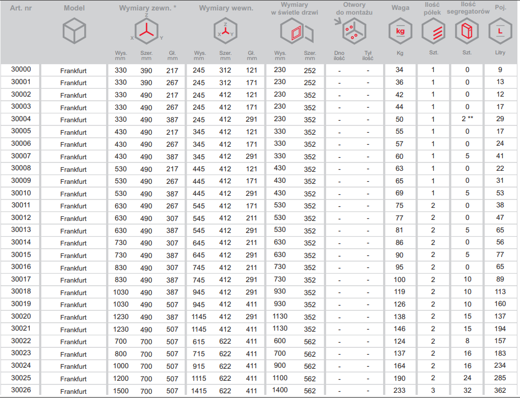Select article number 30000
The height and width of the screenshot is (398, 520).
click(21, 69)
